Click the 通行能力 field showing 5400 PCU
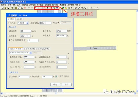 (x=62, y=31)
